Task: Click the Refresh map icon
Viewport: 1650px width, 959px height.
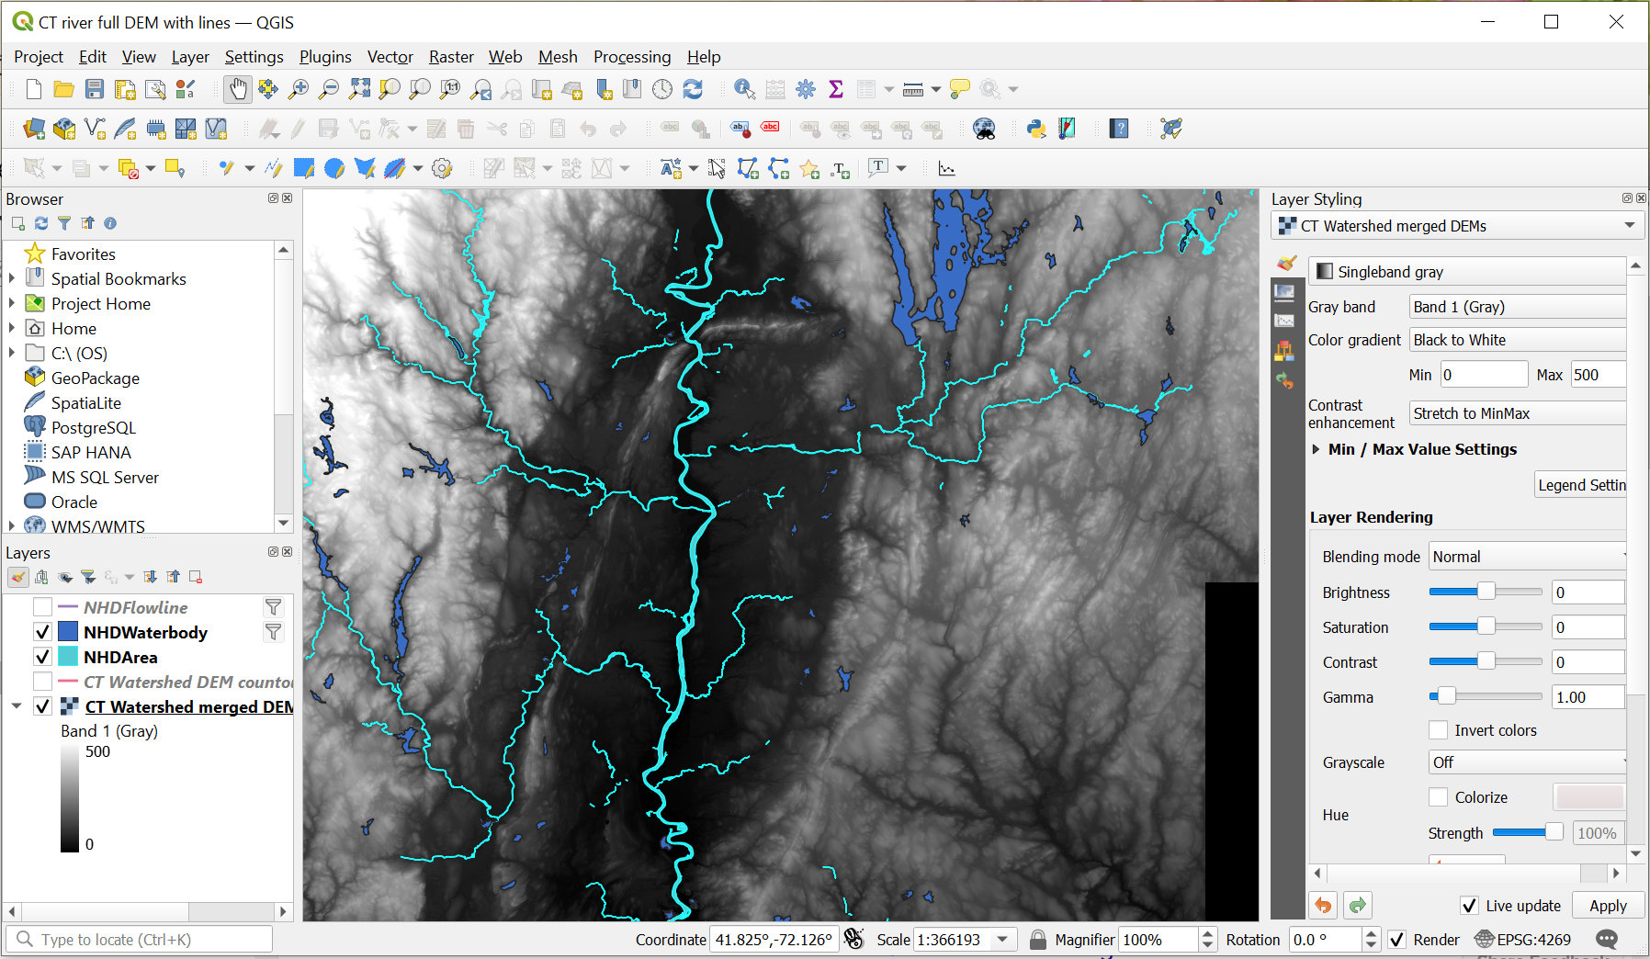Action: [693, 89]
